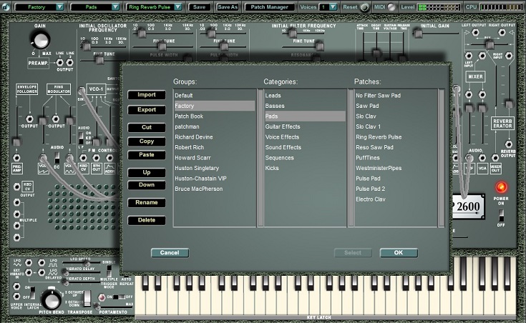The width and height of the screenshot is (526, 323).
Task: Click the Cut button
Action: [147, 127]
